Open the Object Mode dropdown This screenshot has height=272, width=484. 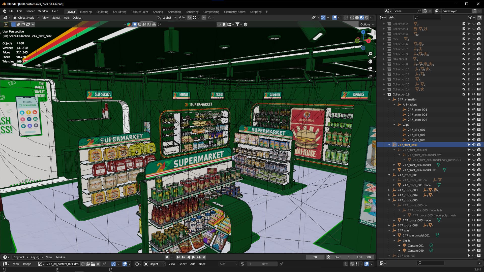(26, 18)
